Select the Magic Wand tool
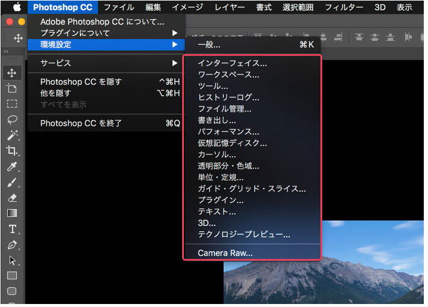Screen dimensions: 428x307 click(x=12, y=135)
